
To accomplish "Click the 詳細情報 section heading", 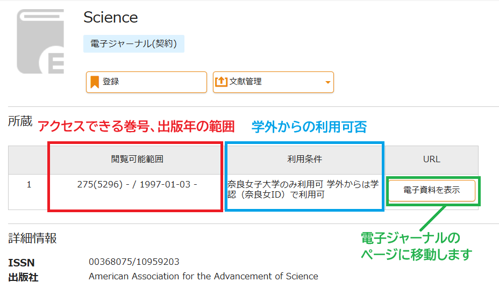I will point(32,238).
